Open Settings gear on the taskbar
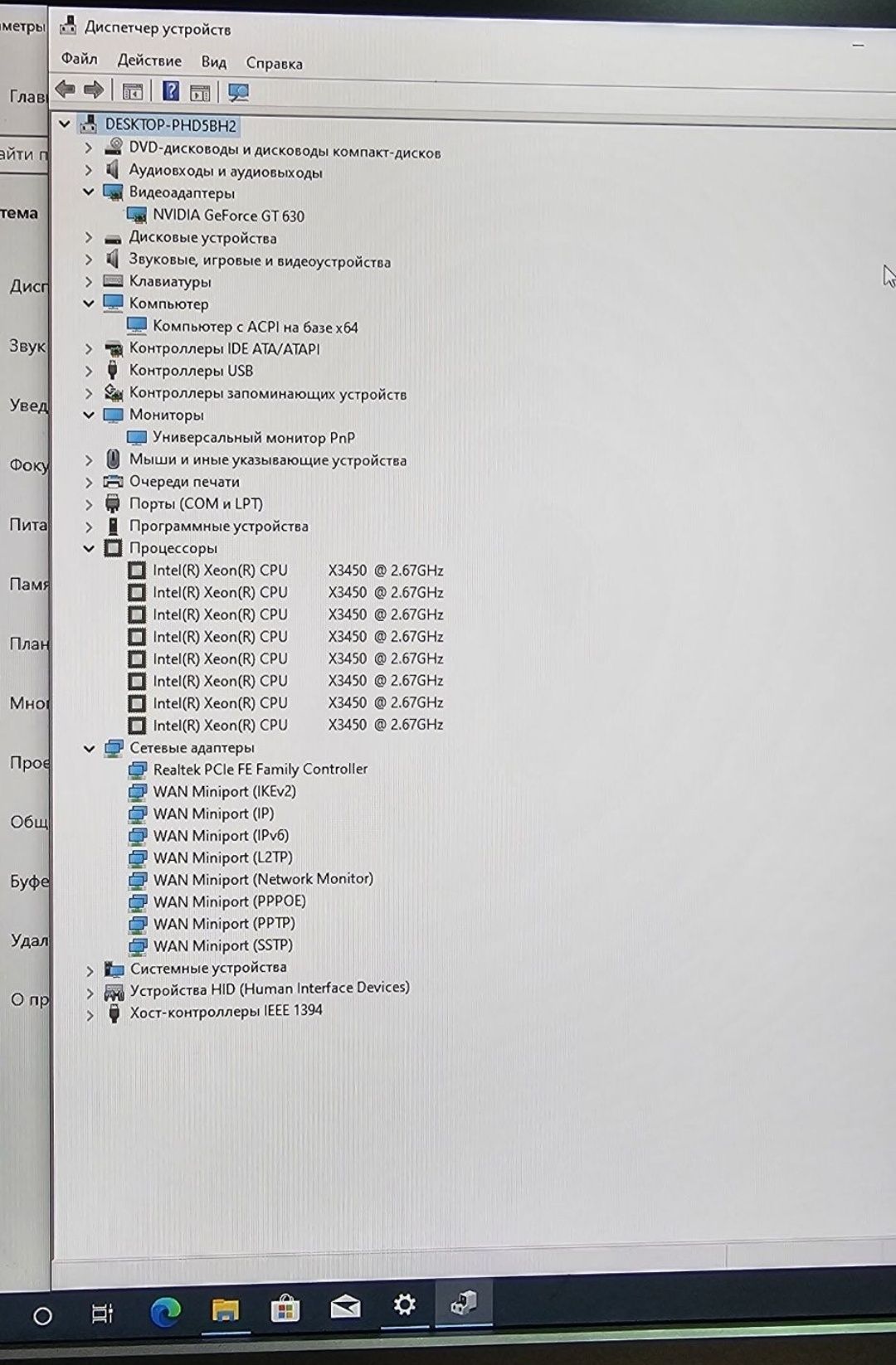896x1365 pixels. pos(404,1305)
